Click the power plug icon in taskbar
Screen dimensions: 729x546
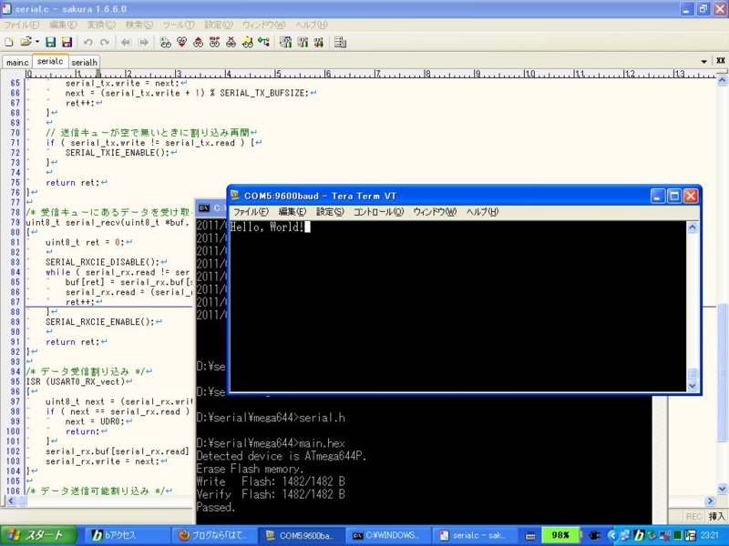click(x=594, y=535)
